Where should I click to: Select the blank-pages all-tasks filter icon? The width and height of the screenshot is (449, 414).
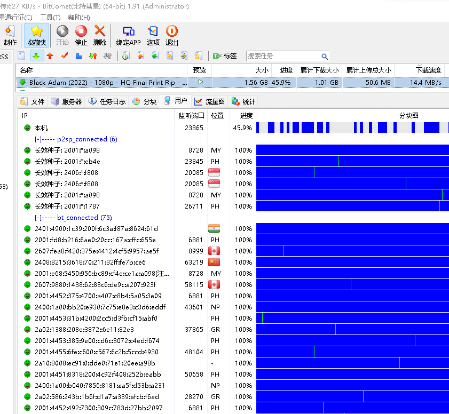click(22, 56)
